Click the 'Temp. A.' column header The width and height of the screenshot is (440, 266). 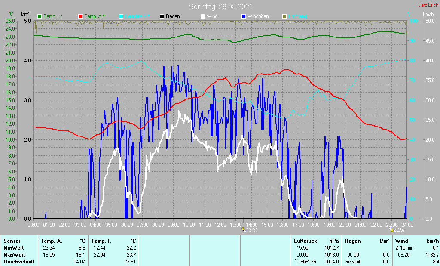pyautogui.click(x=52, y=241)
